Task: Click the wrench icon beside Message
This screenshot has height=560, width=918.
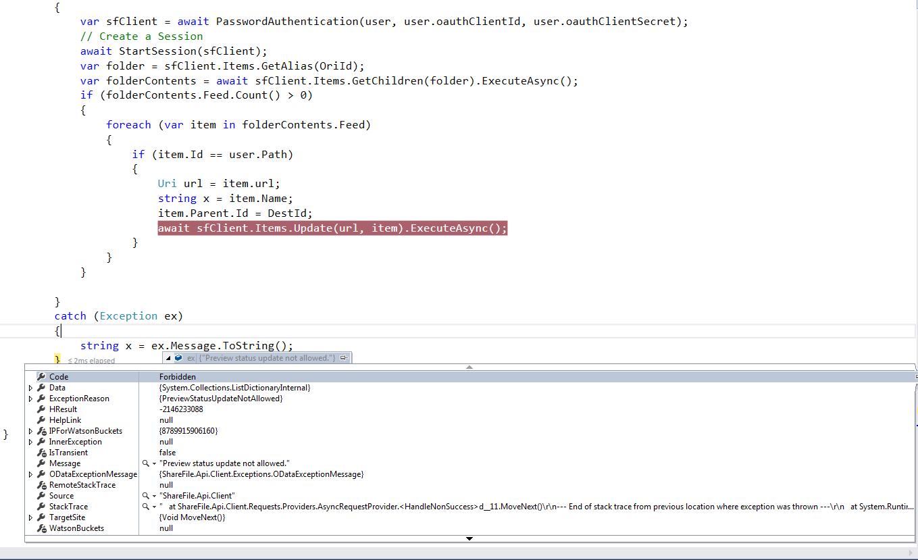Action: [x=41, y=463]
